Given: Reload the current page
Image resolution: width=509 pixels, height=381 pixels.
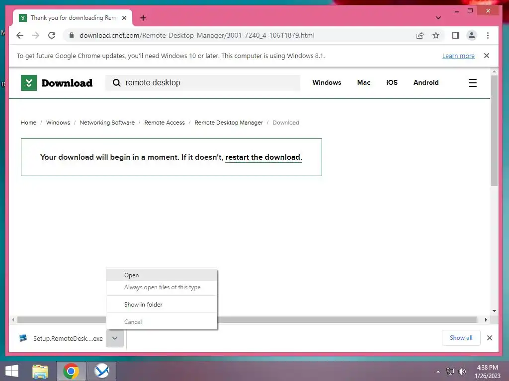Looking at the screenshot, I should click(52, 35).
